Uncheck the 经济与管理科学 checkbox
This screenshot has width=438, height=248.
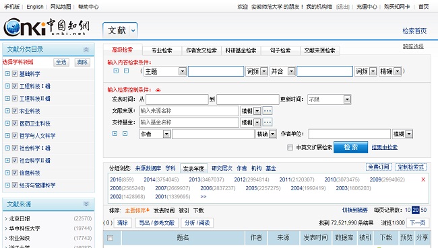coord(15,185)
